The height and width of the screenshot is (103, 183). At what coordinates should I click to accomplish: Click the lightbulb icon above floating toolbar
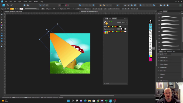pyautogui.click(x=150, y=21)
